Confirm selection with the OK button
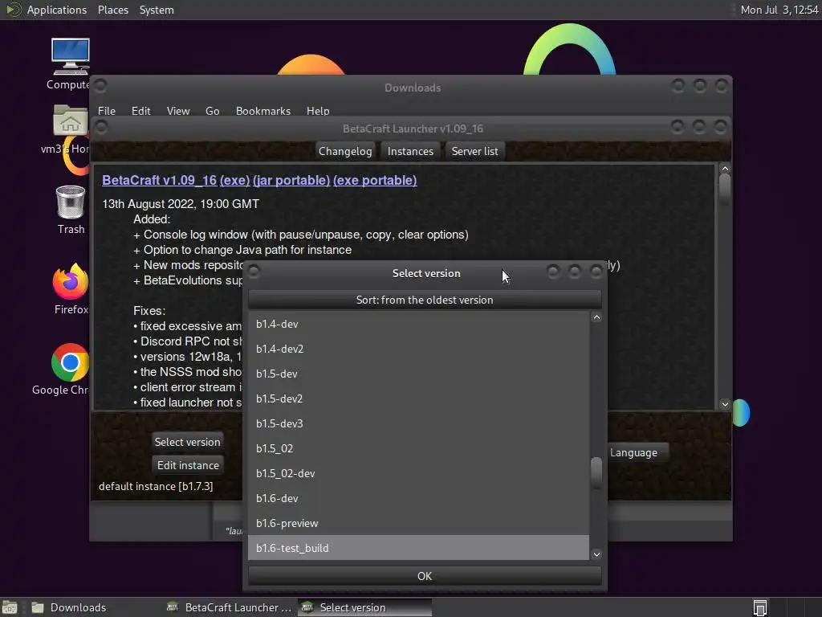Viewport: 822px width, 617px height. [425, 576]
